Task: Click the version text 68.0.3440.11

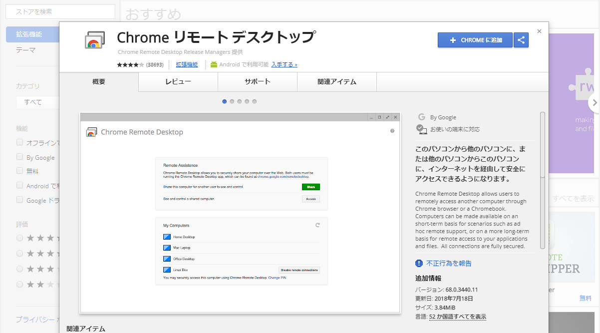Action: coord(461,290)
